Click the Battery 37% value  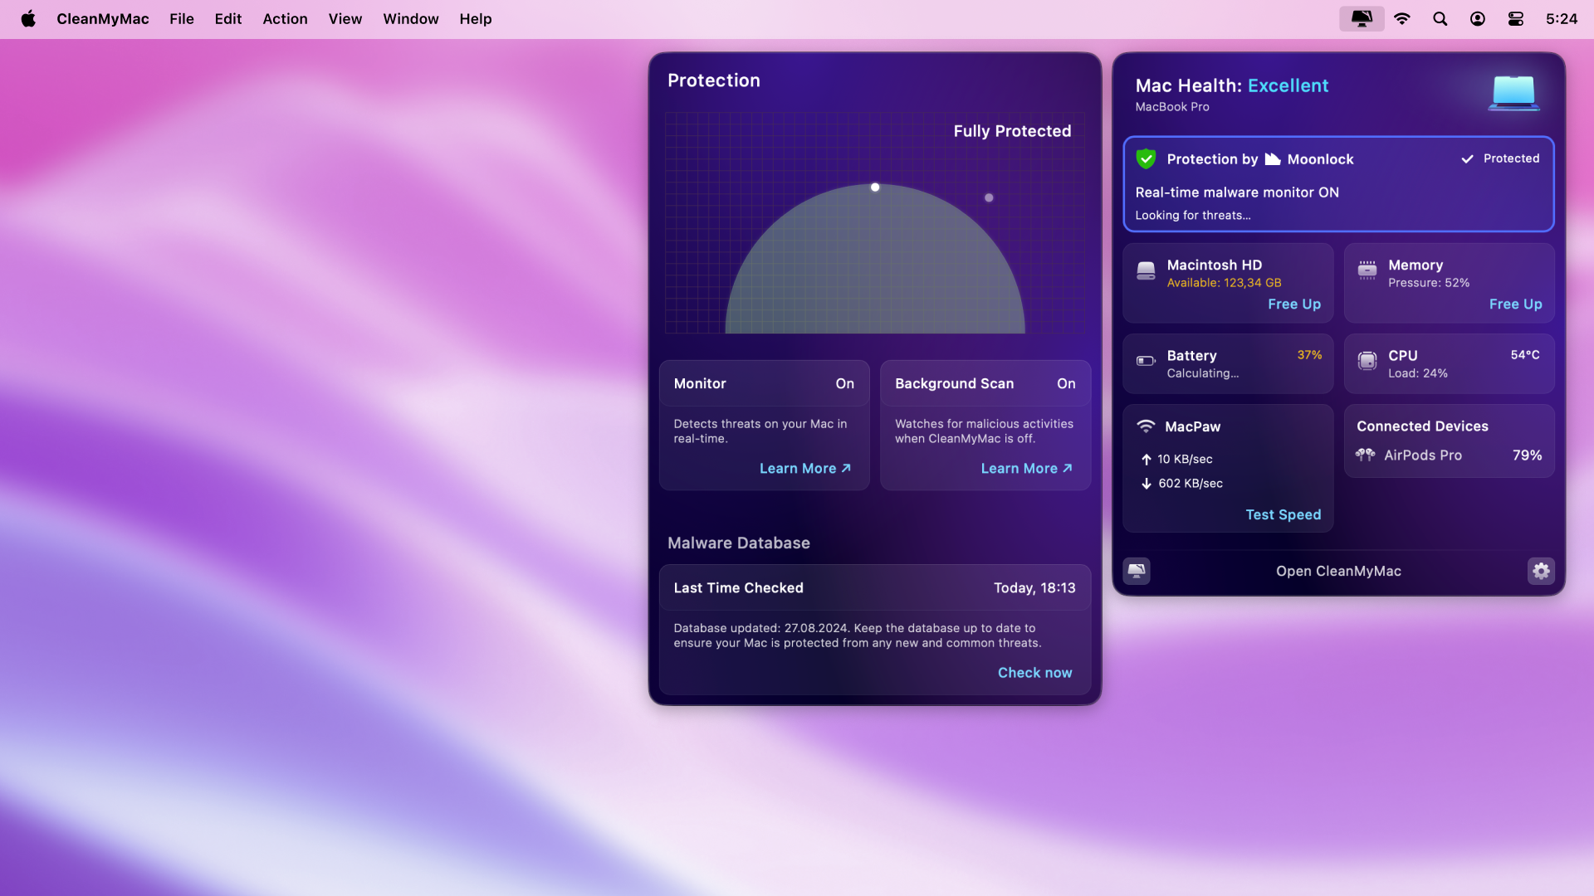pyautogui.click(x=1309, y=354)
